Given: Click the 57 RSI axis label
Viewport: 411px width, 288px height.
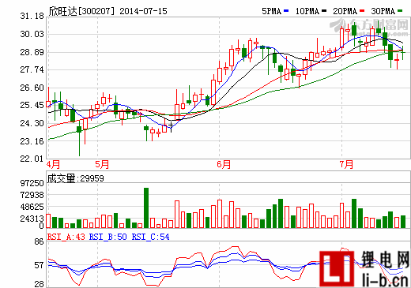Looking at the screenshot, I should (39, 265).
